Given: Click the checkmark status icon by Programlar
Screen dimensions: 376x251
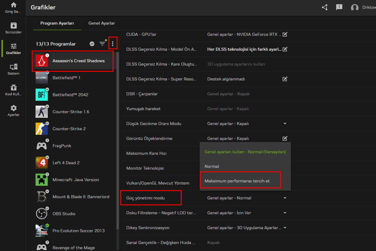Looking at the screenshot, I should pyautogui.click(x=92, y=44).
